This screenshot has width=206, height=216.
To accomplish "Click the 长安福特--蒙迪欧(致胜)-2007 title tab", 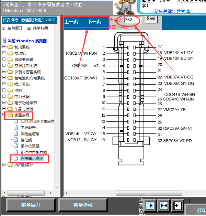I will 30,20.
